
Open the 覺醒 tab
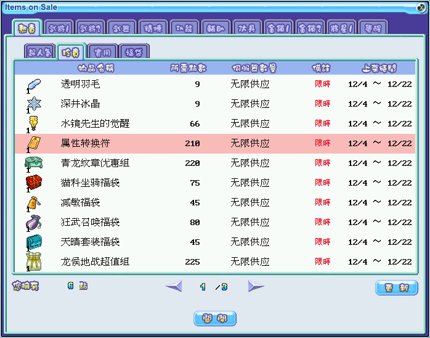[373, 28]
